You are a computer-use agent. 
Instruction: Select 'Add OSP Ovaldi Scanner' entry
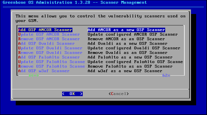[46, 44]
